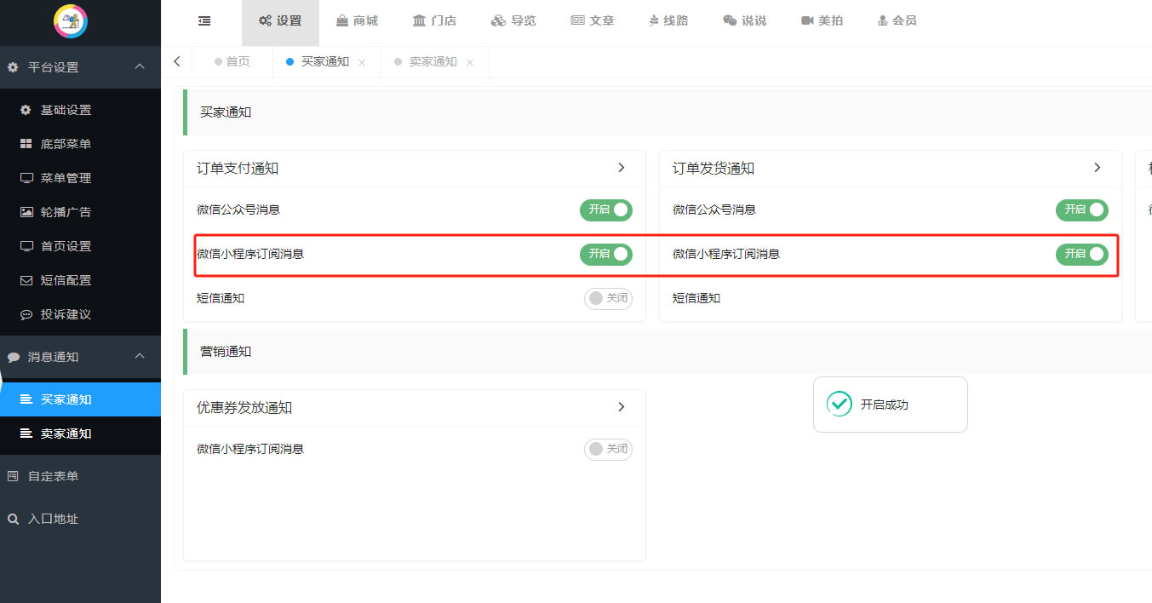Click the gear icon beside 平台设置
The image size is (1152, 603).
pyautogui.click(x=13, y=67)
